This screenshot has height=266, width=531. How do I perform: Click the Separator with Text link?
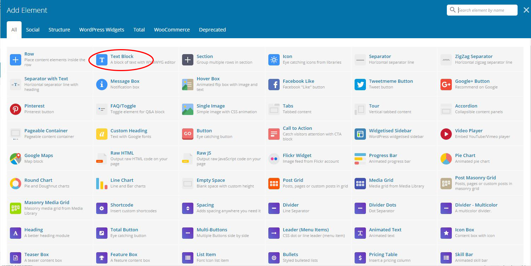click(46, 79)
